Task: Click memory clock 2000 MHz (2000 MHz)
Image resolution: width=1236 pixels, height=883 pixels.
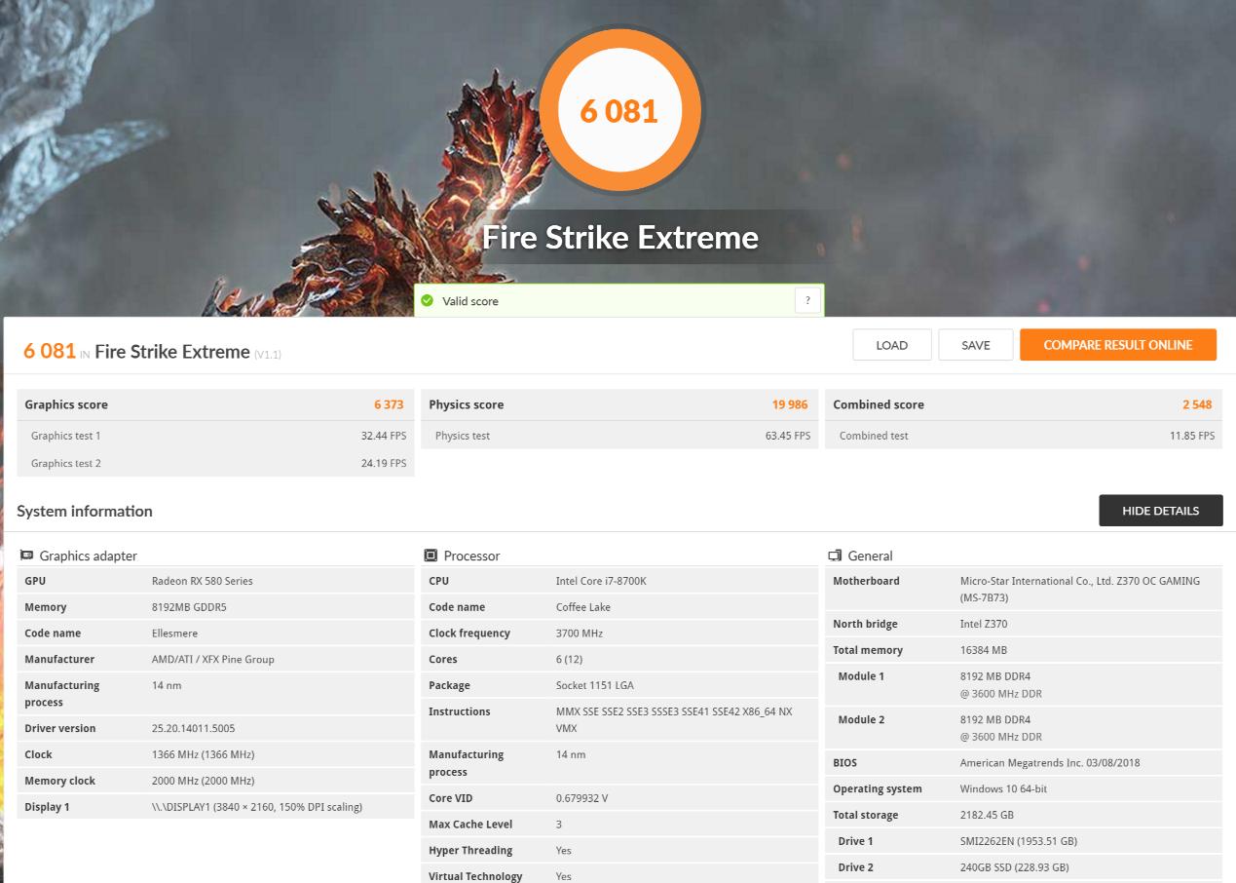Action: coord(203,782)
